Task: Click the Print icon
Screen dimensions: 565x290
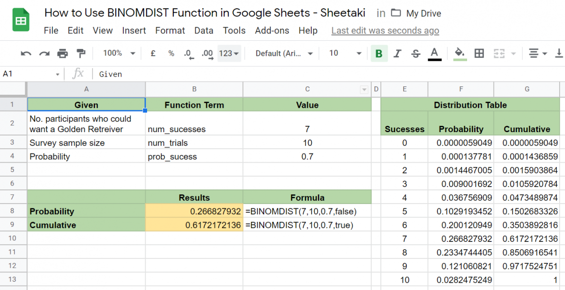Action: [x=63, y=53]
